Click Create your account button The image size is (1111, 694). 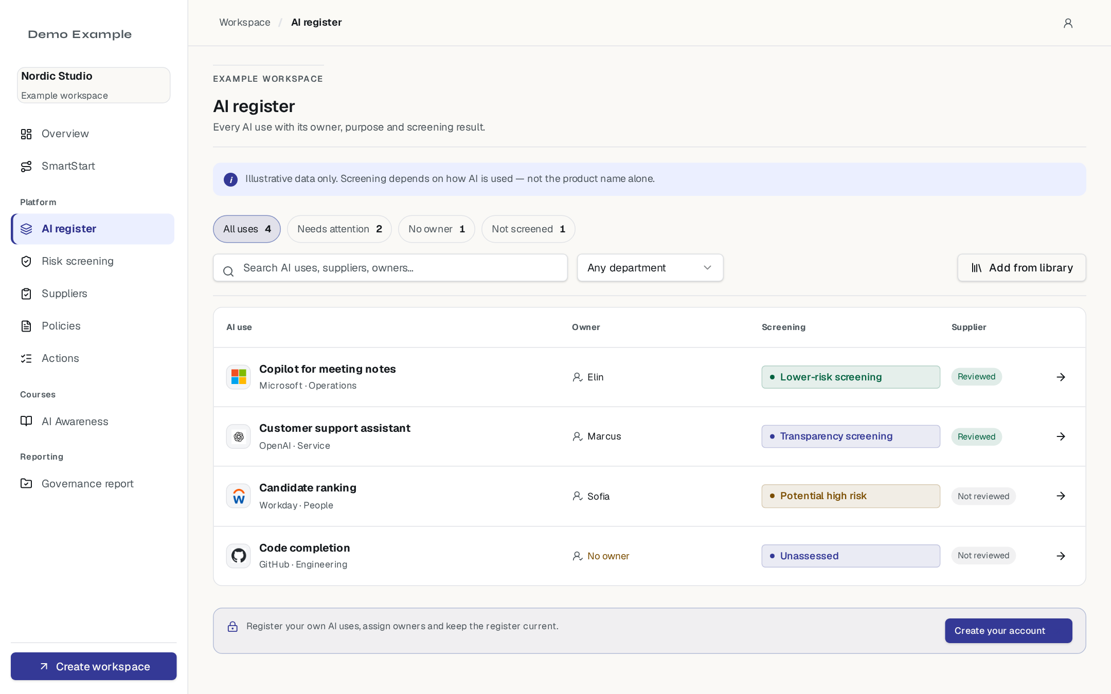pyautogui.click(x=1008, y=631)
